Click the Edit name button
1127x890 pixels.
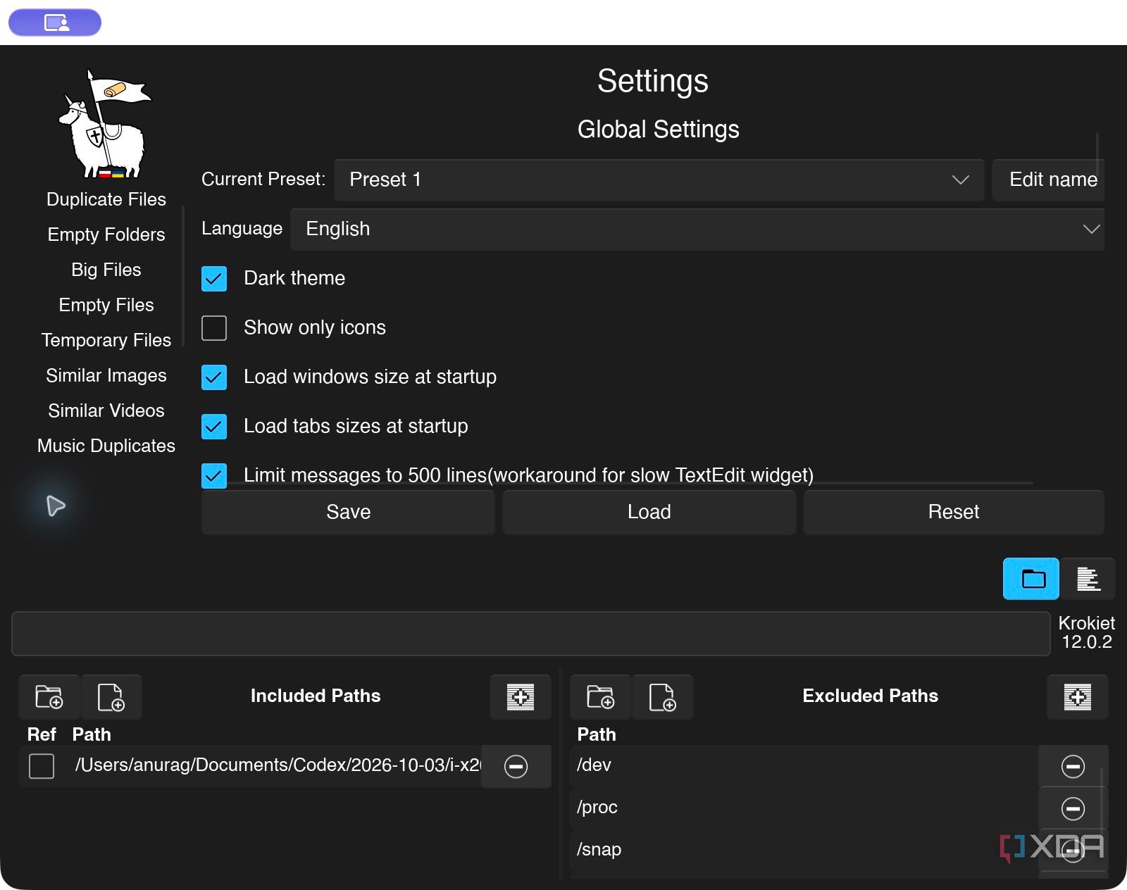tap(1050, 180)
